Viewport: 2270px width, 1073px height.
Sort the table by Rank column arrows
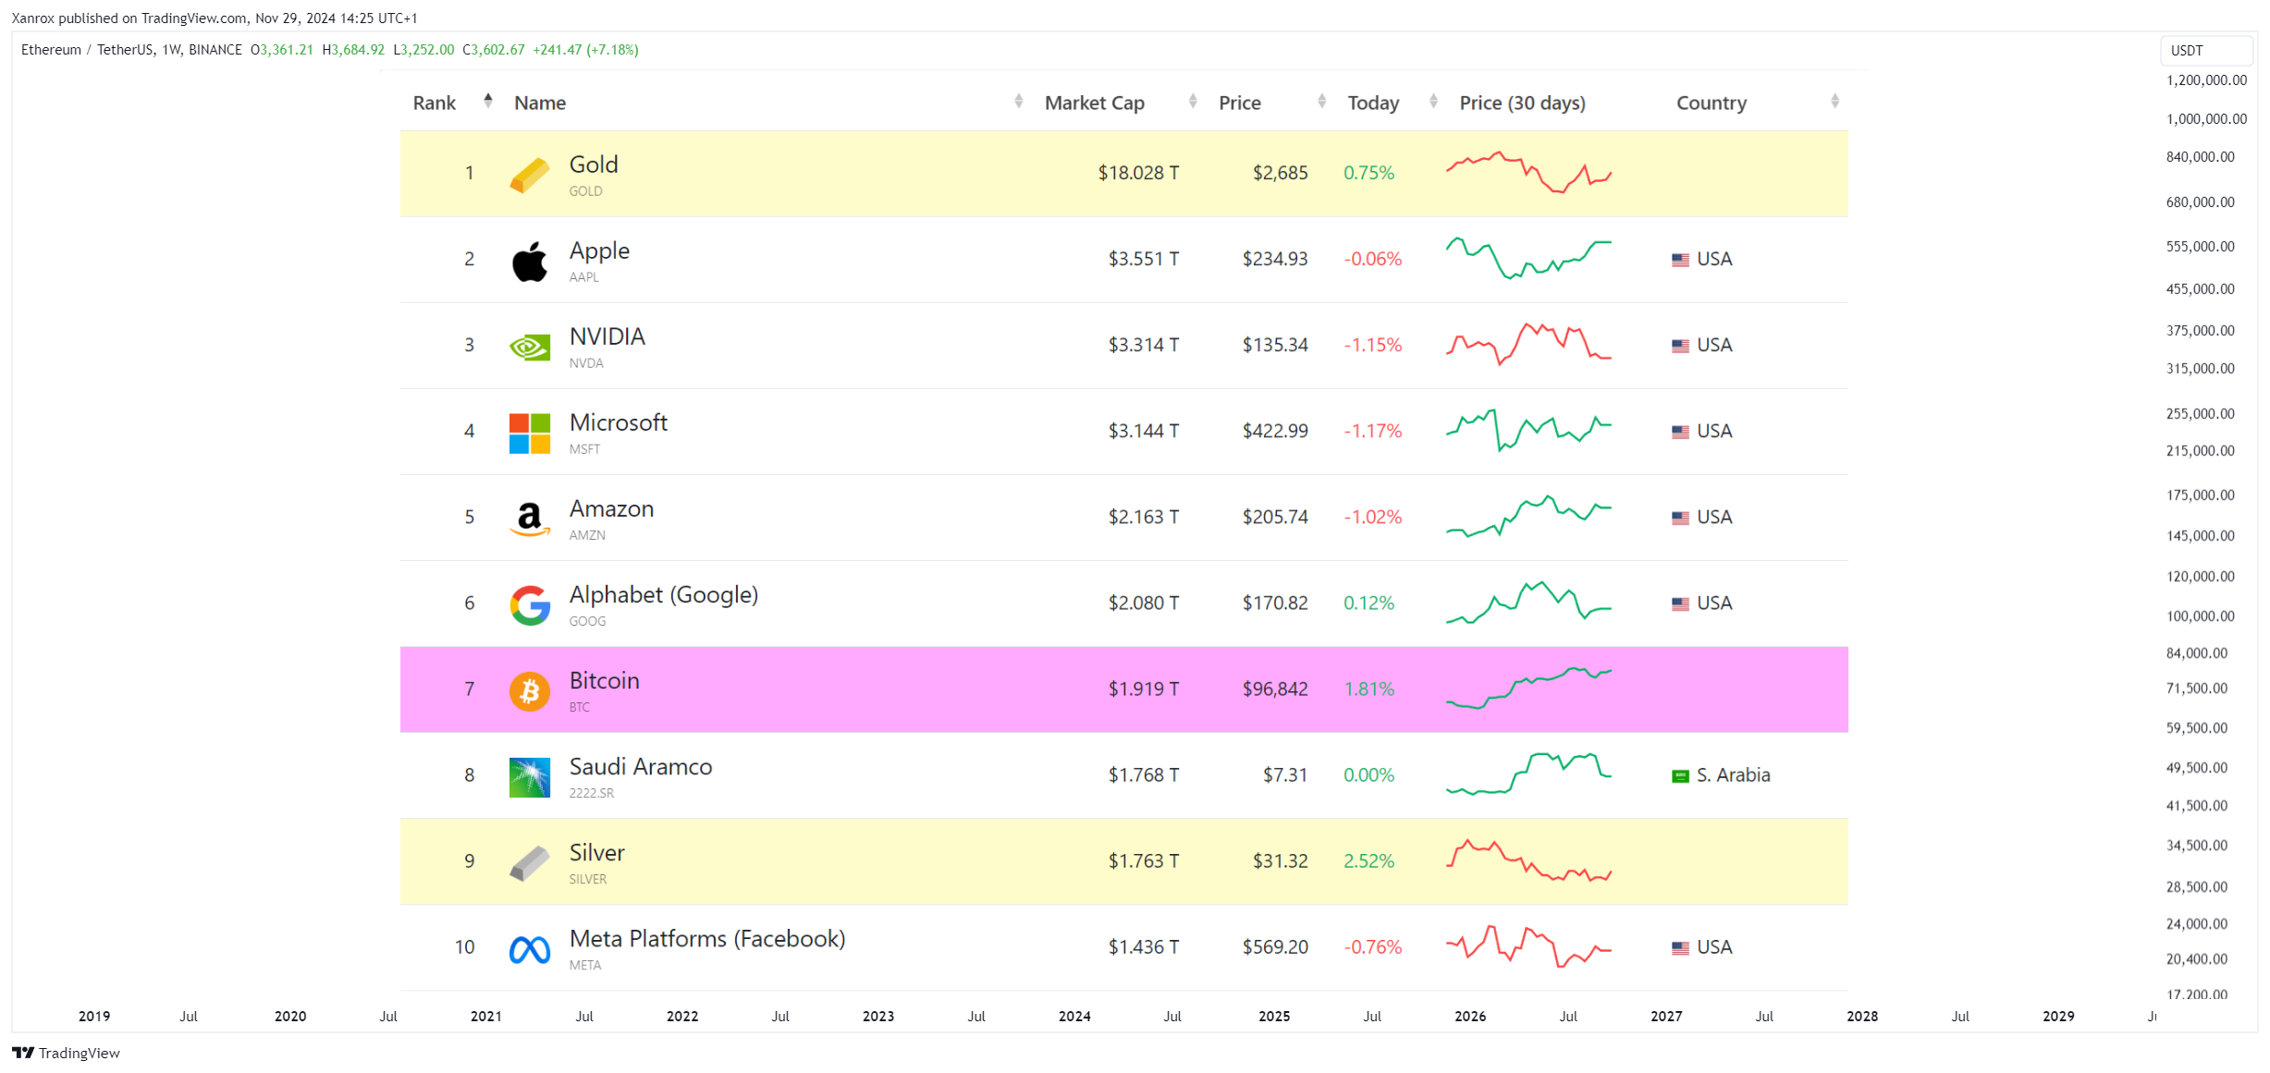[x=488, y=101]
